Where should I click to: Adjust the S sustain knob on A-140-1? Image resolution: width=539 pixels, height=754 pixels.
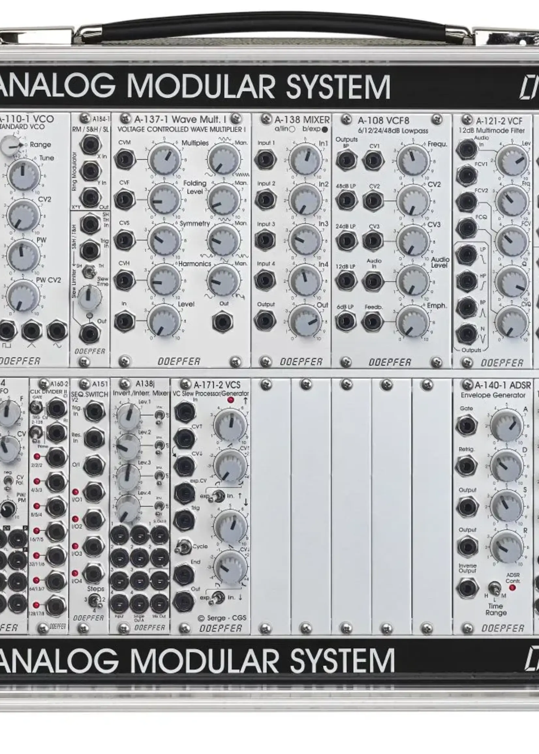(x=506, y=506)
